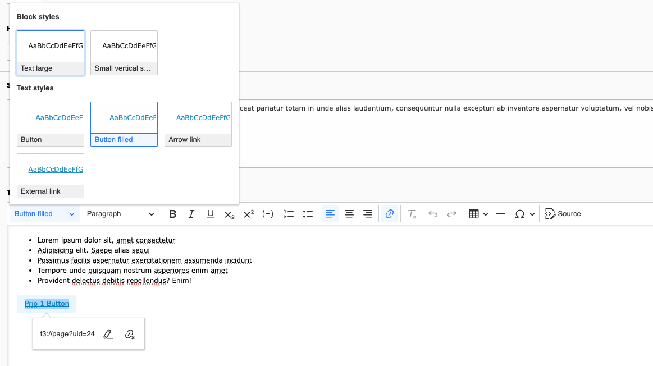Screen dimensions: 653x366
Task: Choose Arrow link text style
Action: click(x=198, y=124)
